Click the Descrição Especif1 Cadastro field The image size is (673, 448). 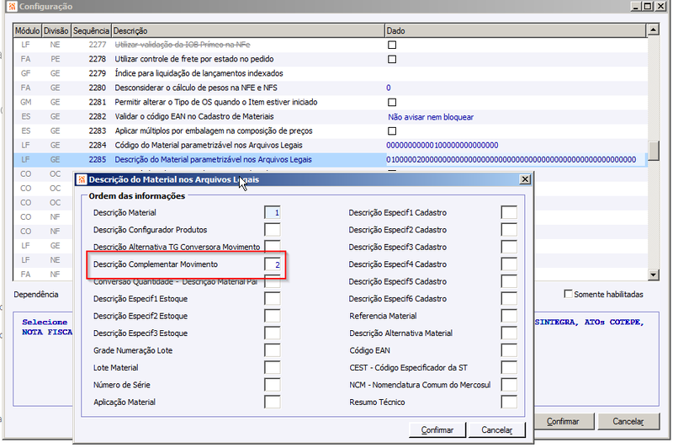point(509,212)
